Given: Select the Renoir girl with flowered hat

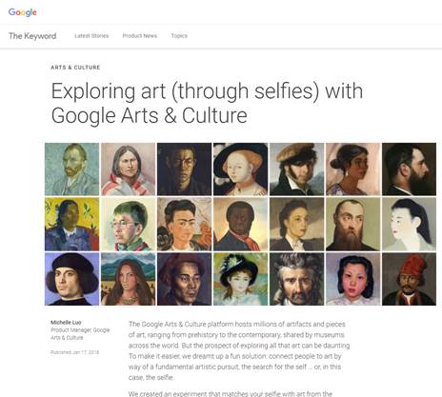Looking at the screenshot, I should pos(240,279).
